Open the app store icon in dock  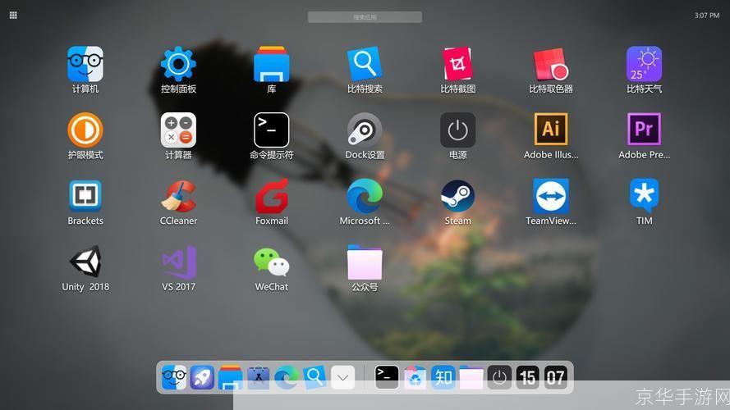click(x=259, y=377)
